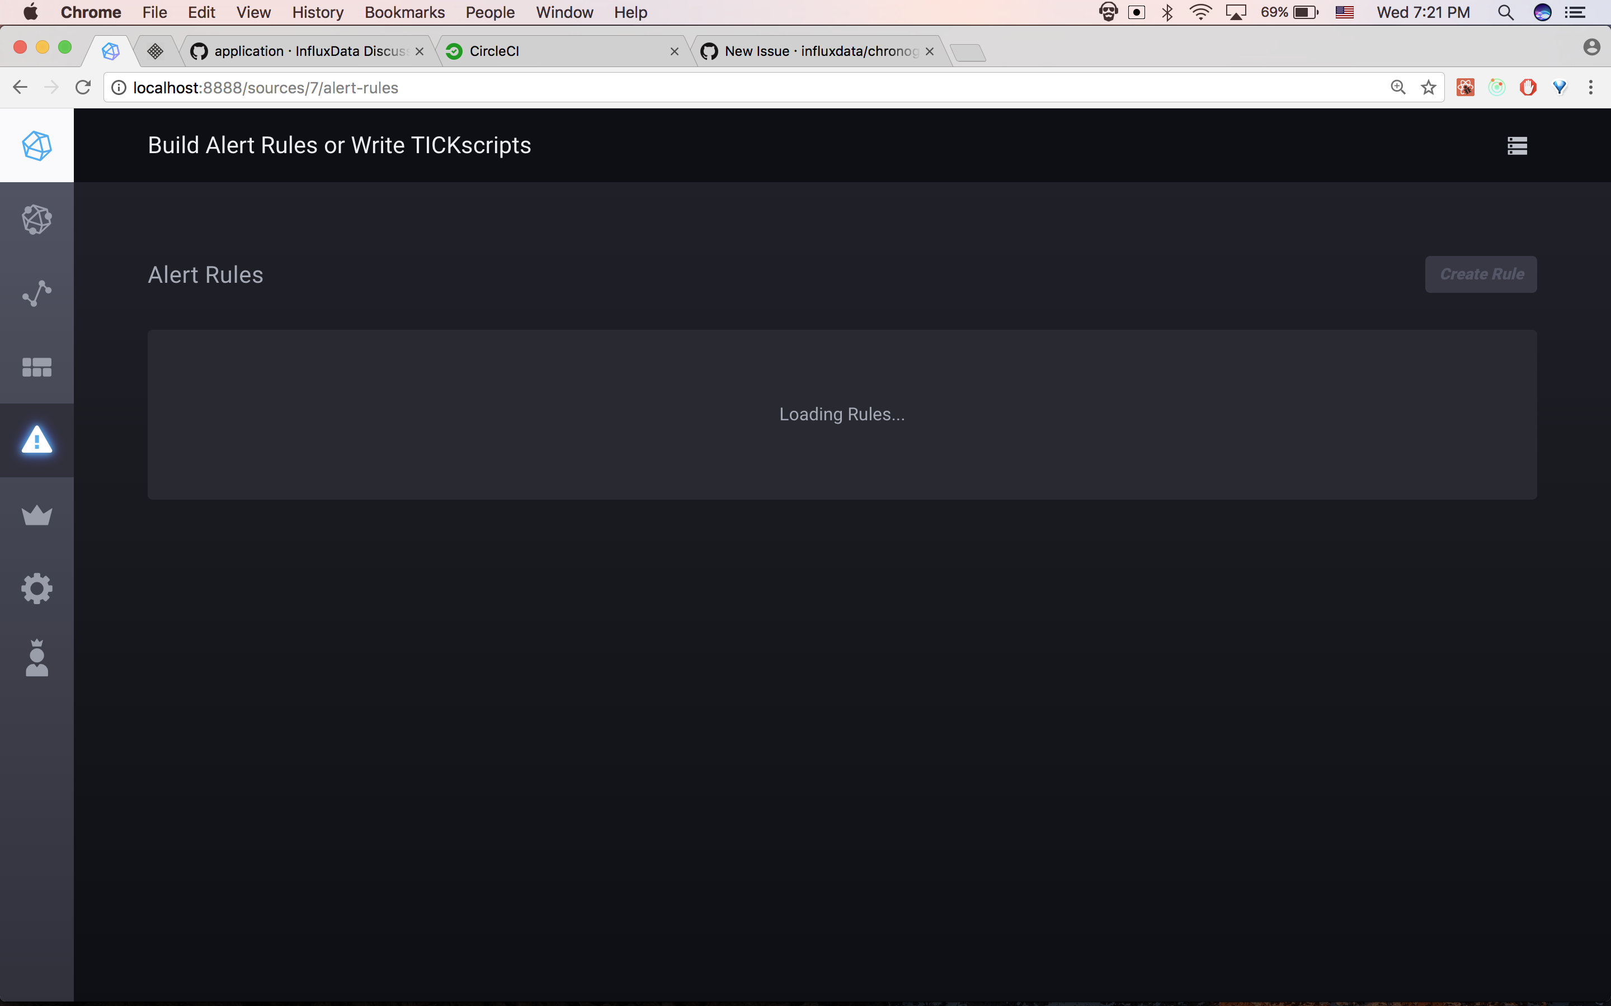Click the Create Rule button
The width and height of the screenshot is (1611, 1006).
pyautogui.click(x=1480, y=274)
